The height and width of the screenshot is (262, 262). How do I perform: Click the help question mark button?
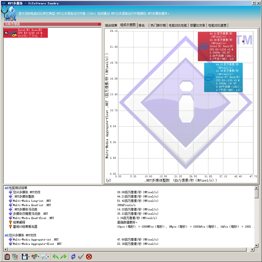pos(254,3)
